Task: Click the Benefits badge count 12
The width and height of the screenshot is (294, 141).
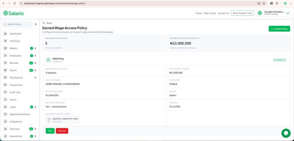Action: (31, 63)
